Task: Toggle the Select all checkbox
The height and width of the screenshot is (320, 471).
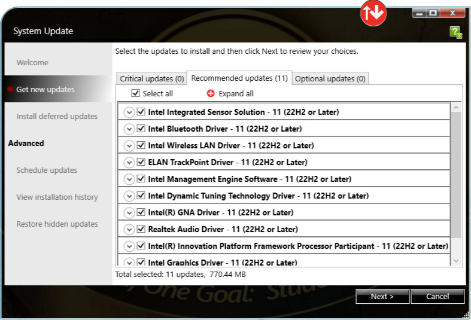Action: click(x=135, y=93)
